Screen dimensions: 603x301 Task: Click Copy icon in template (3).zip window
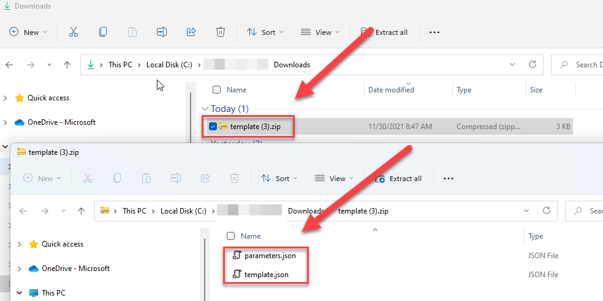117,179
